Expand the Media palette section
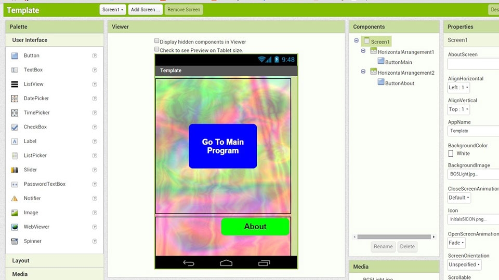The height and width of the screenshot is (280, 499). (x=55, y=274)
